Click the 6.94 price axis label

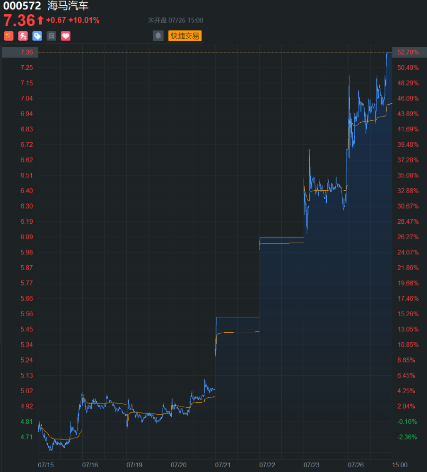pos(27,114)
